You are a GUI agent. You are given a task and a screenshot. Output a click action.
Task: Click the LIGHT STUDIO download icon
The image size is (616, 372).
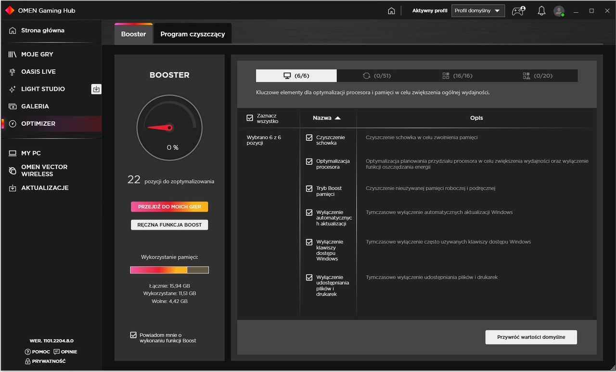[x=96, y=89]
